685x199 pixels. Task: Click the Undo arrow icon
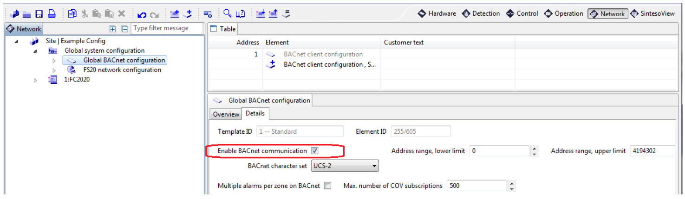[x=143, y=14]
